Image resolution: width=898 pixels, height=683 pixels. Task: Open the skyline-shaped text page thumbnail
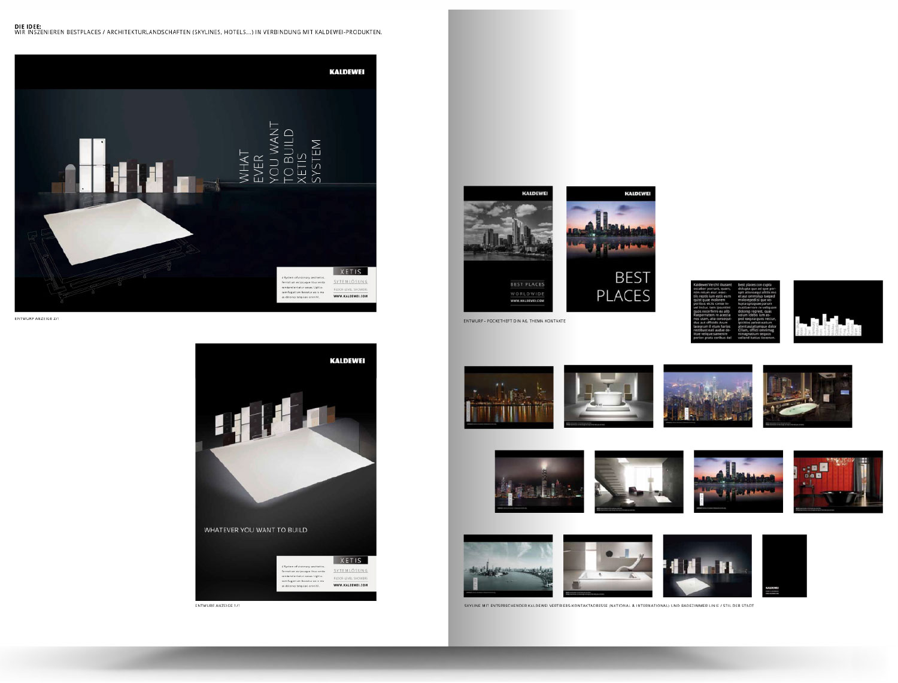838,312
